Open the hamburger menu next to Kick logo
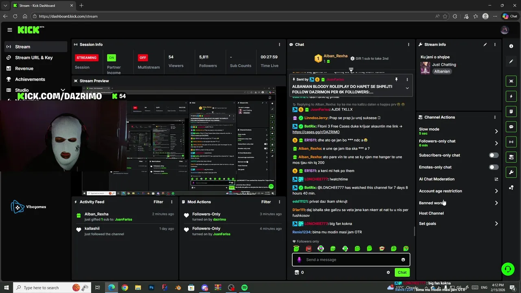Viewport: 521px width, 293px height. point(9,30)
